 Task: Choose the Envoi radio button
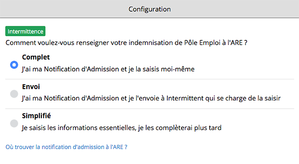click(14, 94)
